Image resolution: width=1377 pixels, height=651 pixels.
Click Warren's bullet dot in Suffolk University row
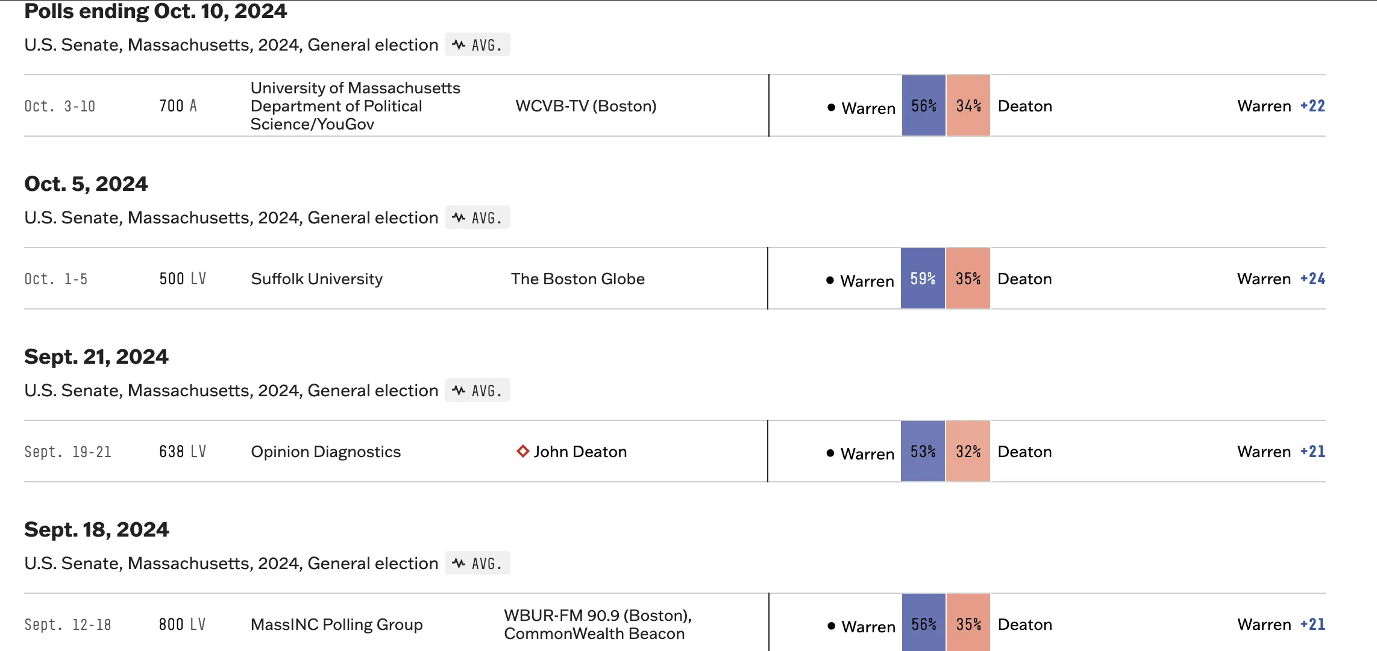point(830,281)
